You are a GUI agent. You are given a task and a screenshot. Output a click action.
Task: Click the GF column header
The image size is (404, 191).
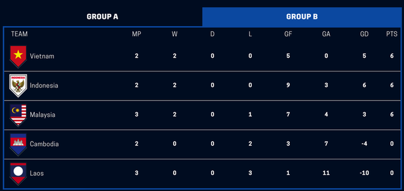[x=288, y=34]
